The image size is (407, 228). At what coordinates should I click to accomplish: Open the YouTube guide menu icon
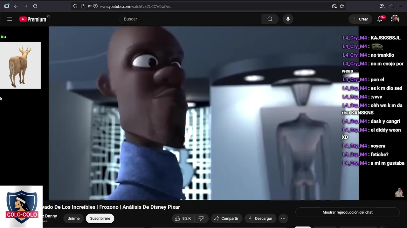point(10,19)
